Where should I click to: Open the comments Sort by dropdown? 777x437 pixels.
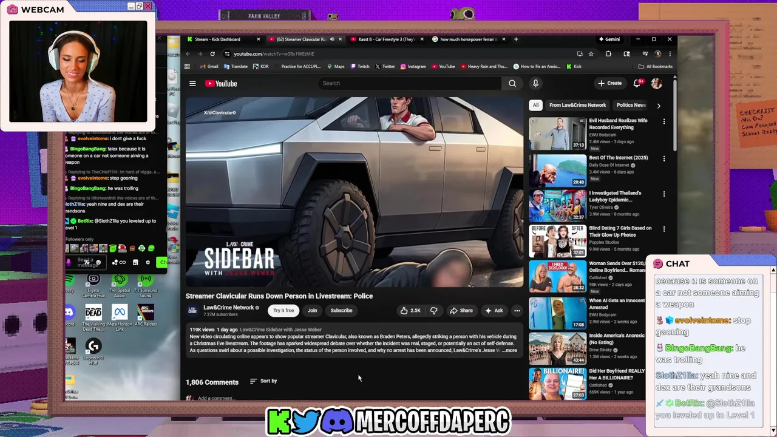pos(263,381)
